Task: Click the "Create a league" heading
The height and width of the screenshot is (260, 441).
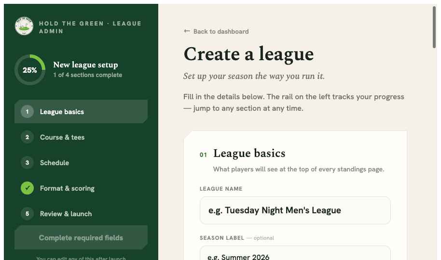Action: tap(248, 54)
